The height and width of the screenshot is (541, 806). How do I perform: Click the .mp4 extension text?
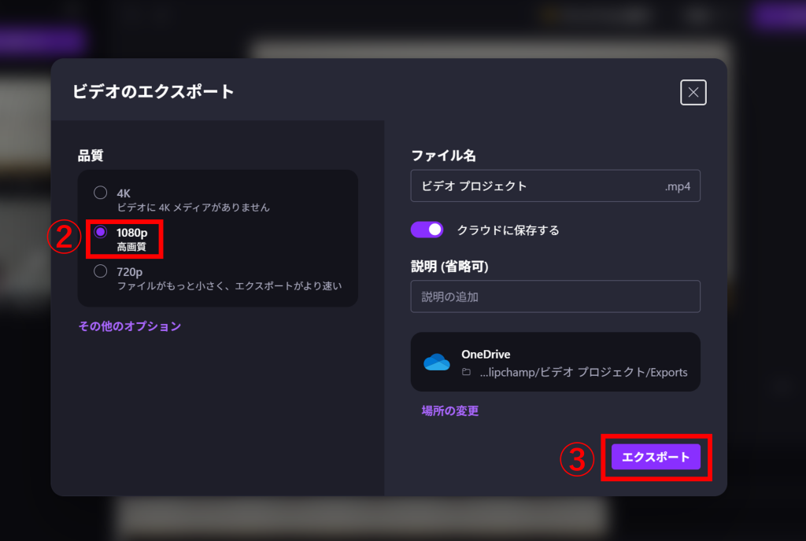tap(678, 186)
